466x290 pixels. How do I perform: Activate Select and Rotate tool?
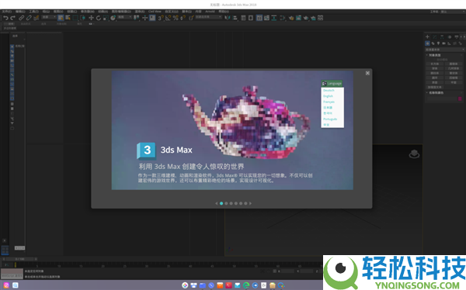pyautogui.click(x=99, y=18)
